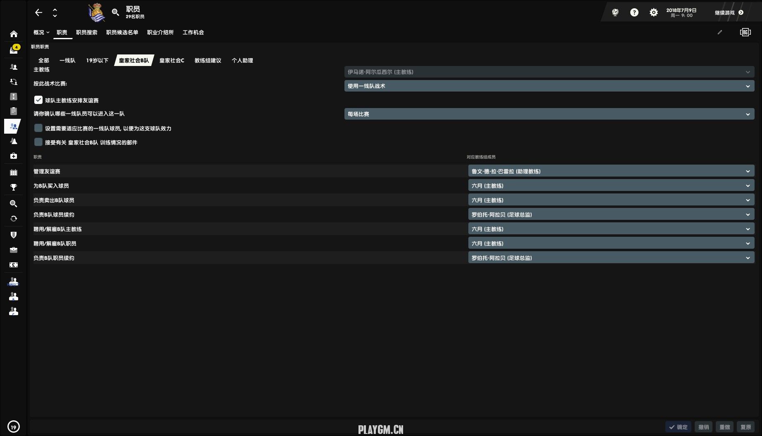Open the inbox with 4 notifications
This screenshot has height=436, width=762.
coord(14,50)
